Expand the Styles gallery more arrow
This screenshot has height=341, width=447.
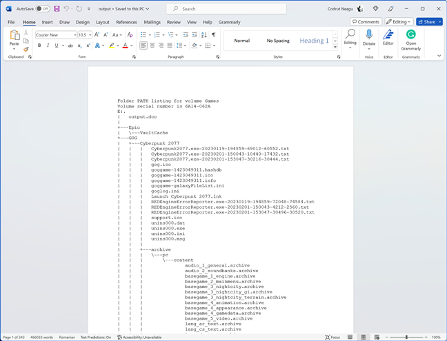pos(335,48)
